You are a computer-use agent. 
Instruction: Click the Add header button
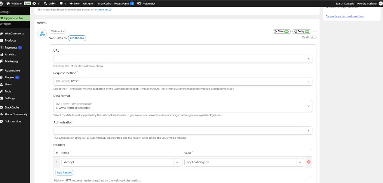[64, 173]
